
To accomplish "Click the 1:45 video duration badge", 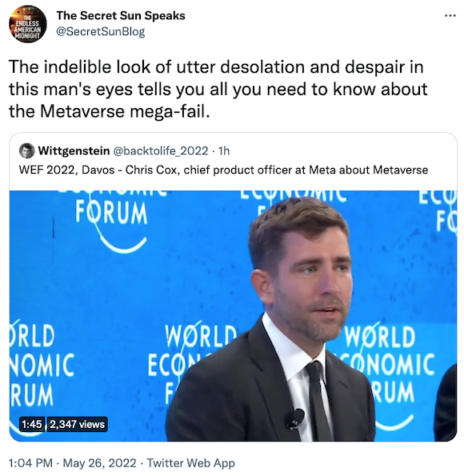I will point(32,424).
